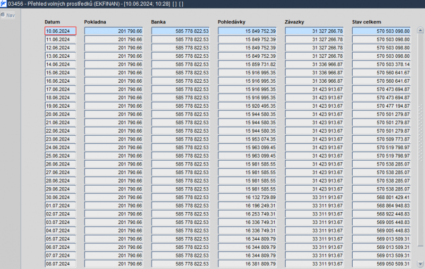The width and height of the screenshot is (425, 269).
Task: Select the date field 20.06.2024
Action: point(61,114)
